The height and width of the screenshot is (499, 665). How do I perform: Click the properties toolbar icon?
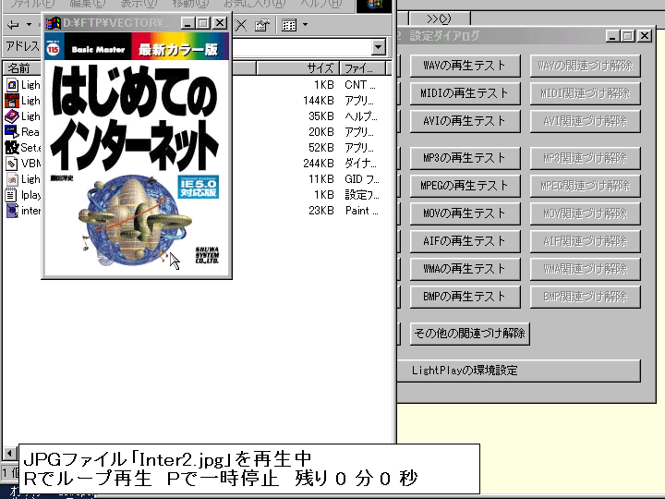262,25
